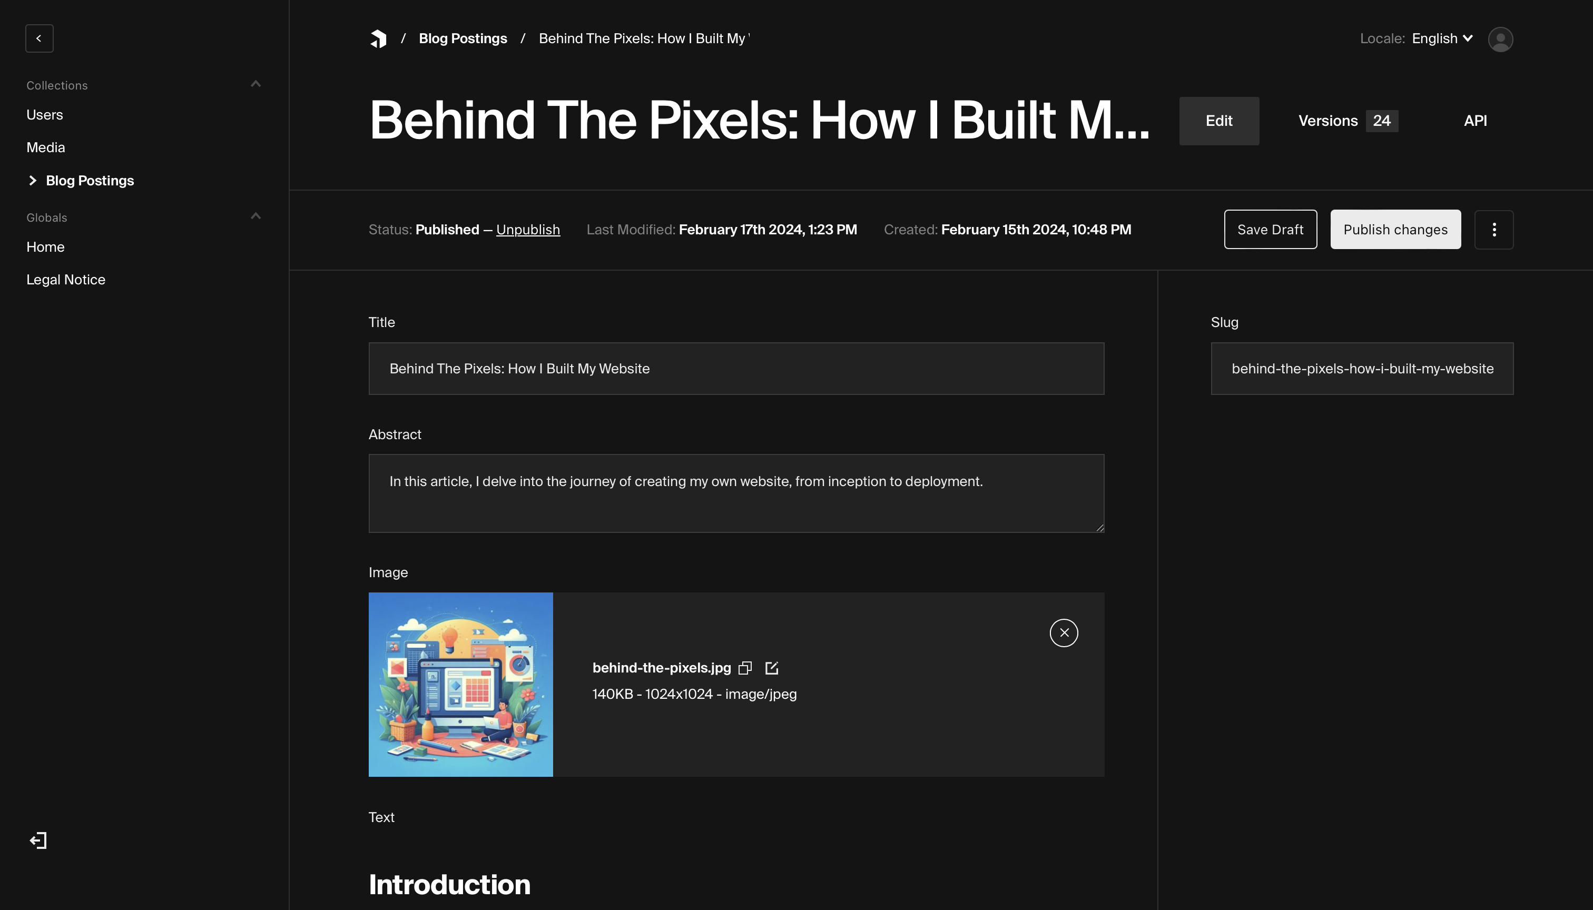Viewport: 1593px width, 910px height.
Task: Open the Locale English dropdown
Action: pos(1442,38)
